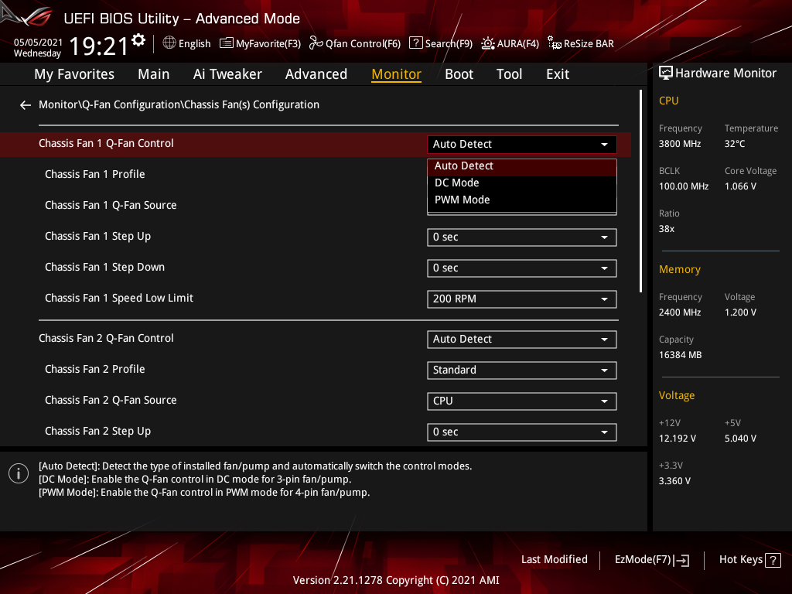Open Search(F9) question mark icon

click(x=415, y=43)
